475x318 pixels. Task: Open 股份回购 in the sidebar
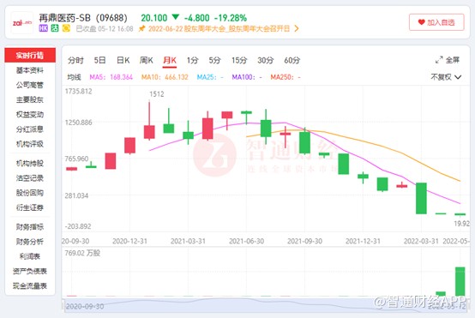[x=30, y=193]
